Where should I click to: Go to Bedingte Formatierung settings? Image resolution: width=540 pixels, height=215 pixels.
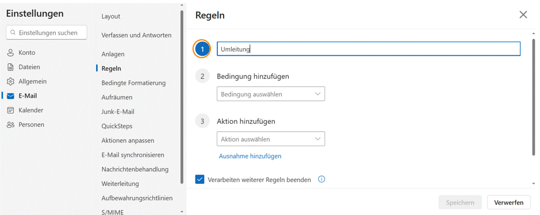134,83
